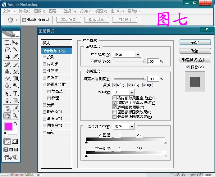Select the Gradient tool
The image size is (215, 177).
click(15, 78)
